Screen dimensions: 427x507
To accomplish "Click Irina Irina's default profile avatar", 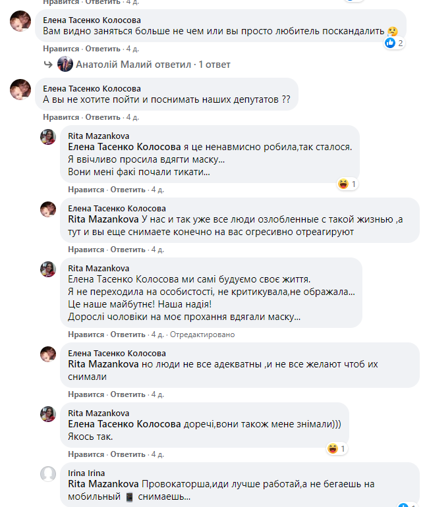I will click(x=48, y=473).
